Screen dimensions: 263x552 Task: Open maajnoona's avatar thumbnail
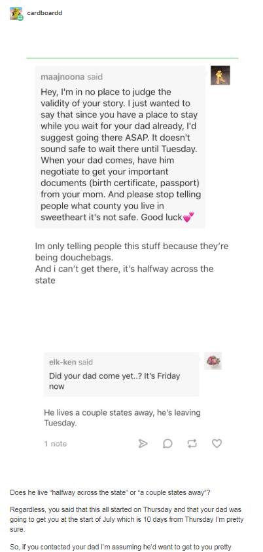[x=220, y=75]
